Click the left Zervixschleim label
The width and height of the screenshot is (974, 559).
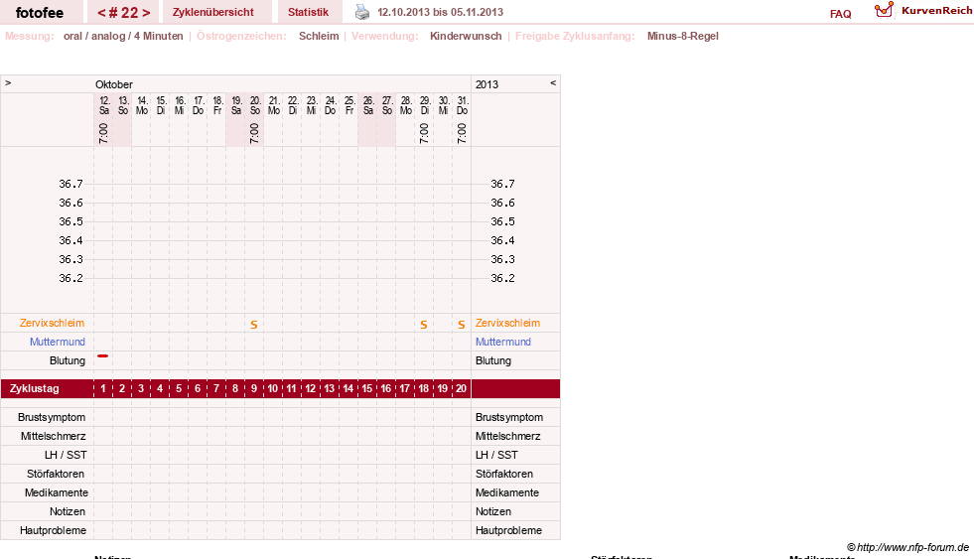coord(53,323)
